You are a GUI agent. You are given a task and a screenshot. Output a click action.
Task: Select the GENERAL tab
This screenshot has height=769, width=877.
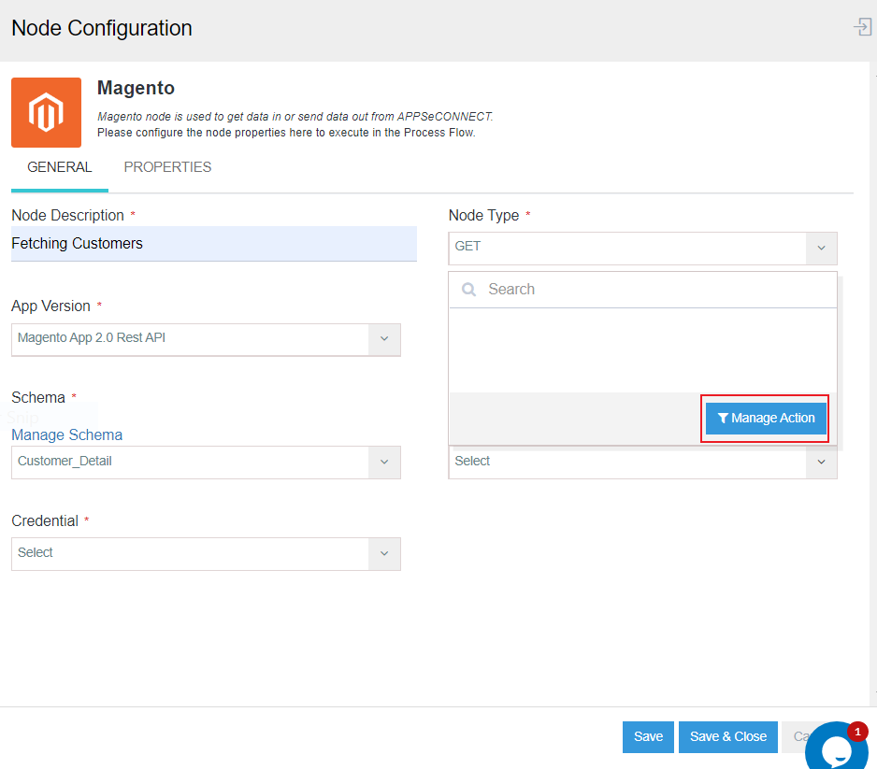coord(60,167)
